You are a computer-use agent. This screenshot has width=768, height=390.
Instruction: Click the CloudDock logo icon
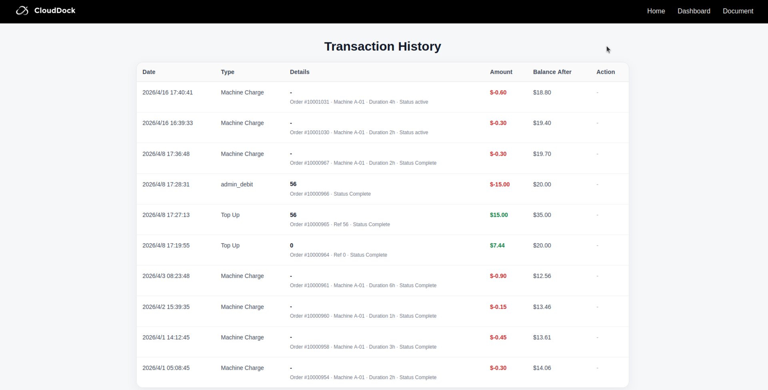click(x=22, y=11)
